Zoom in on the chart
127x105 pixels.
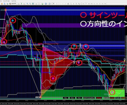27,4
